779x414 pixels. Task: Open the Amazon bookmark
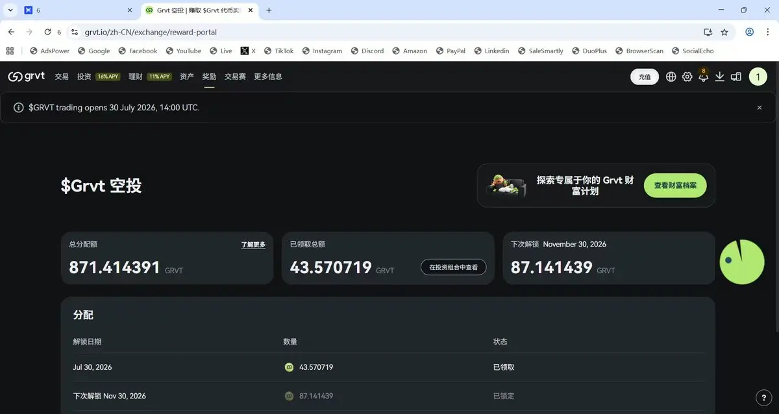click(x=410, y=51)
